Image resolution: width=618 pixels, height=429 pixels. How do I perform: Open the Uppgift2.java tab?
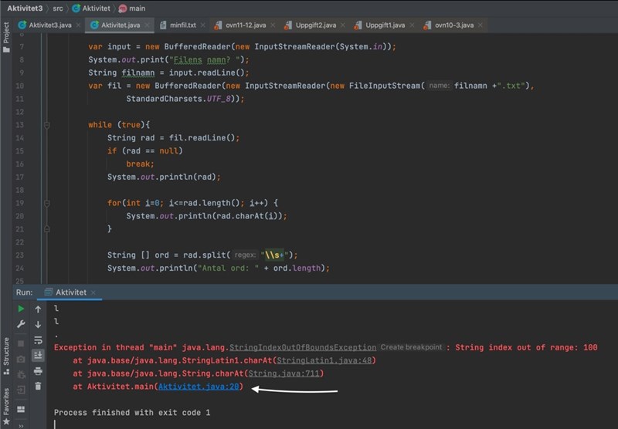[x=315, y=25]
